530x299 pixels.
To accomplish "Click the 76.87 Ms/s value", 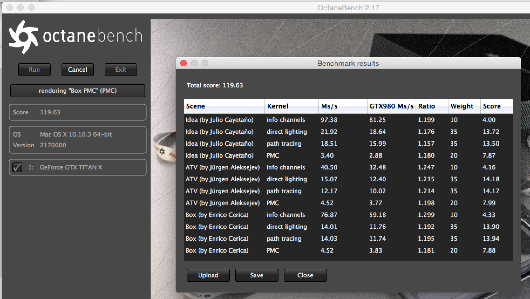I will 329,215.
